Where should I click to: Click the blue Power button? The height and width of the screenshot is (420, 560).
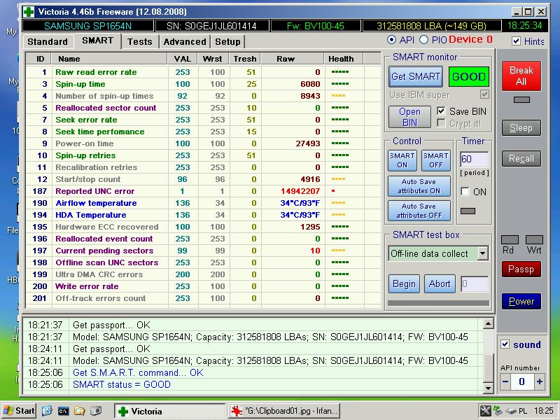(x=521, y=302)
